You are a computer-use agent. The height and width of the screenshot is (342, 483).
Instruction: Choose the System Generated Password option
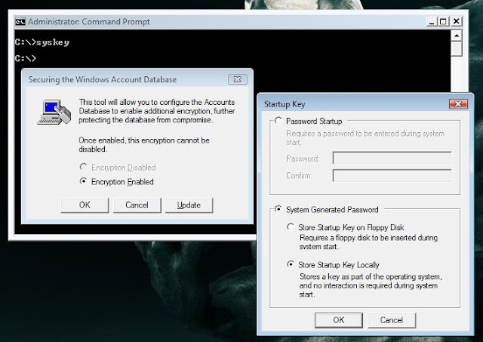[278, 209]
